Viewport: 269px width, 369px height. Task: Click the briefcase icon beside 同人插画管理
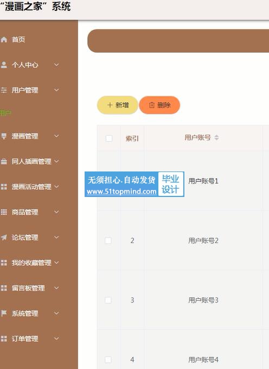4,162
